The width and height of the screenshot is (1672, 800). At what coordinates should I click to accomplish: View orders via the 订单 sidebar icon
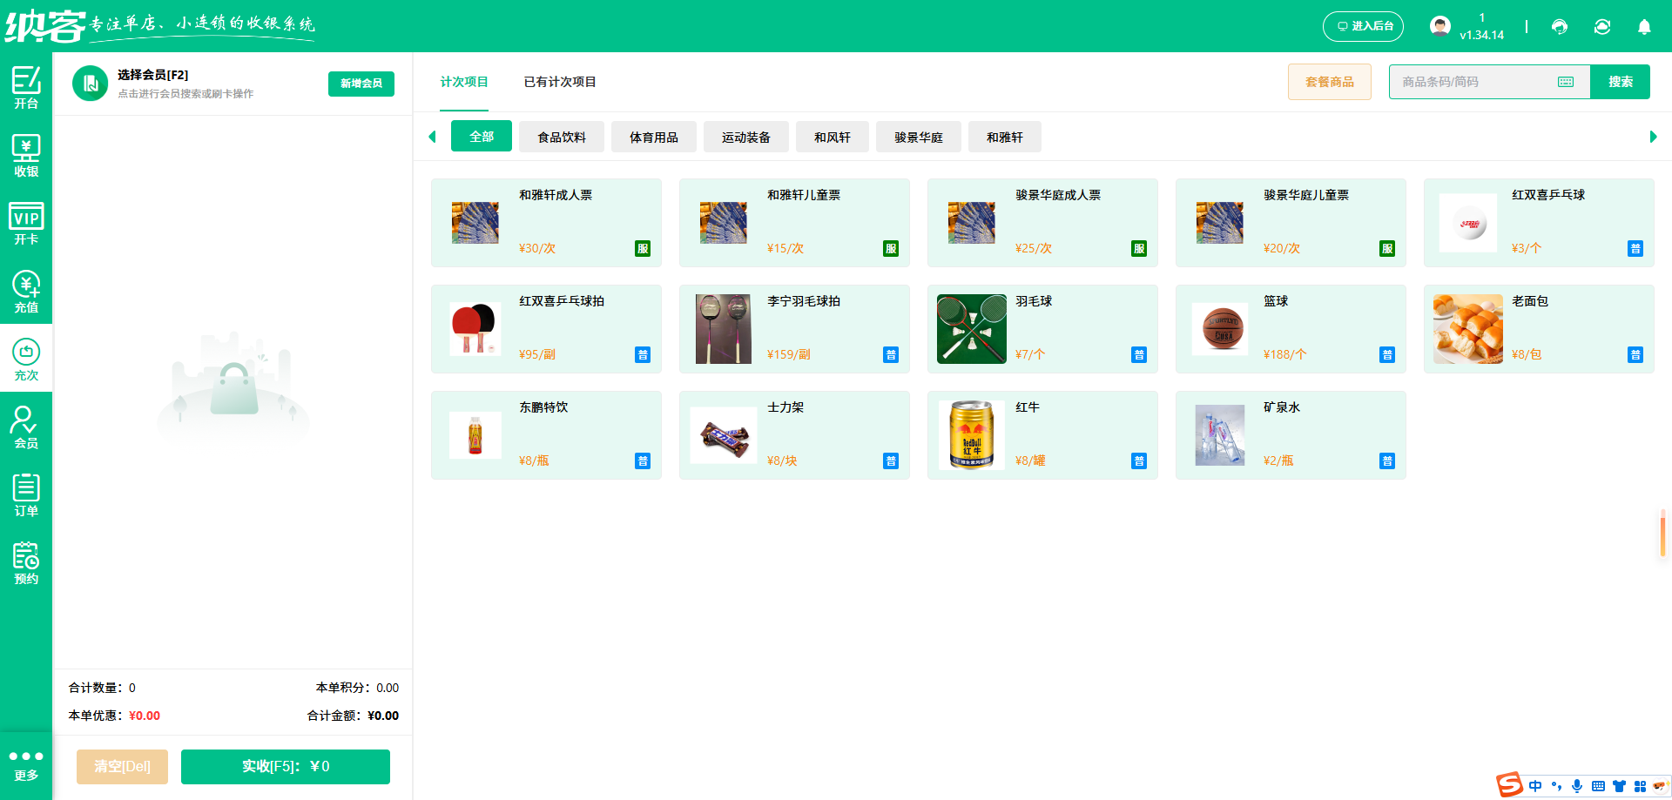[x=25, y=494]
